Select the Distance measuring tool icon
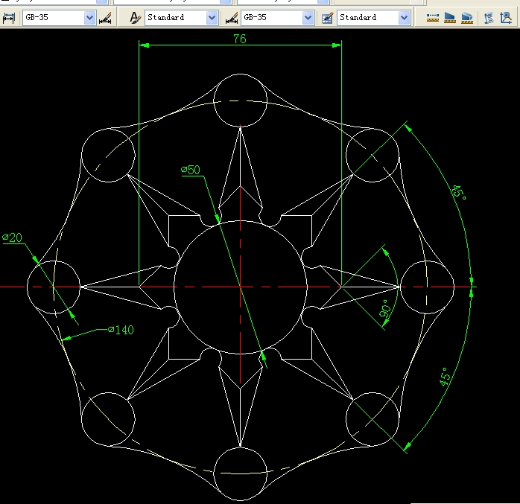This screenshot has height=504, width=520. click(432, 18)
